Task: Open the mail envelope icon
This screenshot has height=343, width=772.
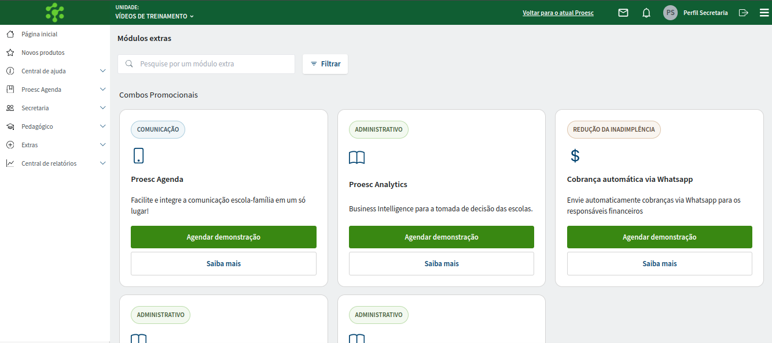Action: (623, 13)
